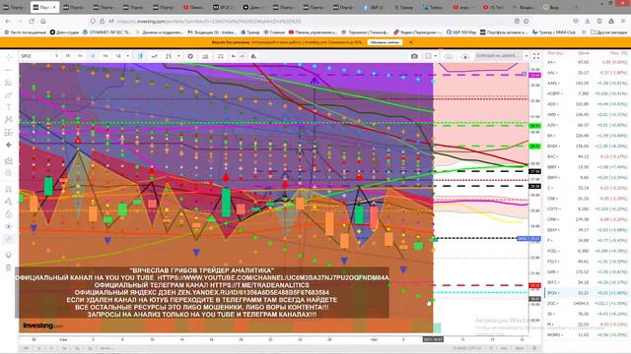
Task: Redo the chart action
Action: pos(243,56)
